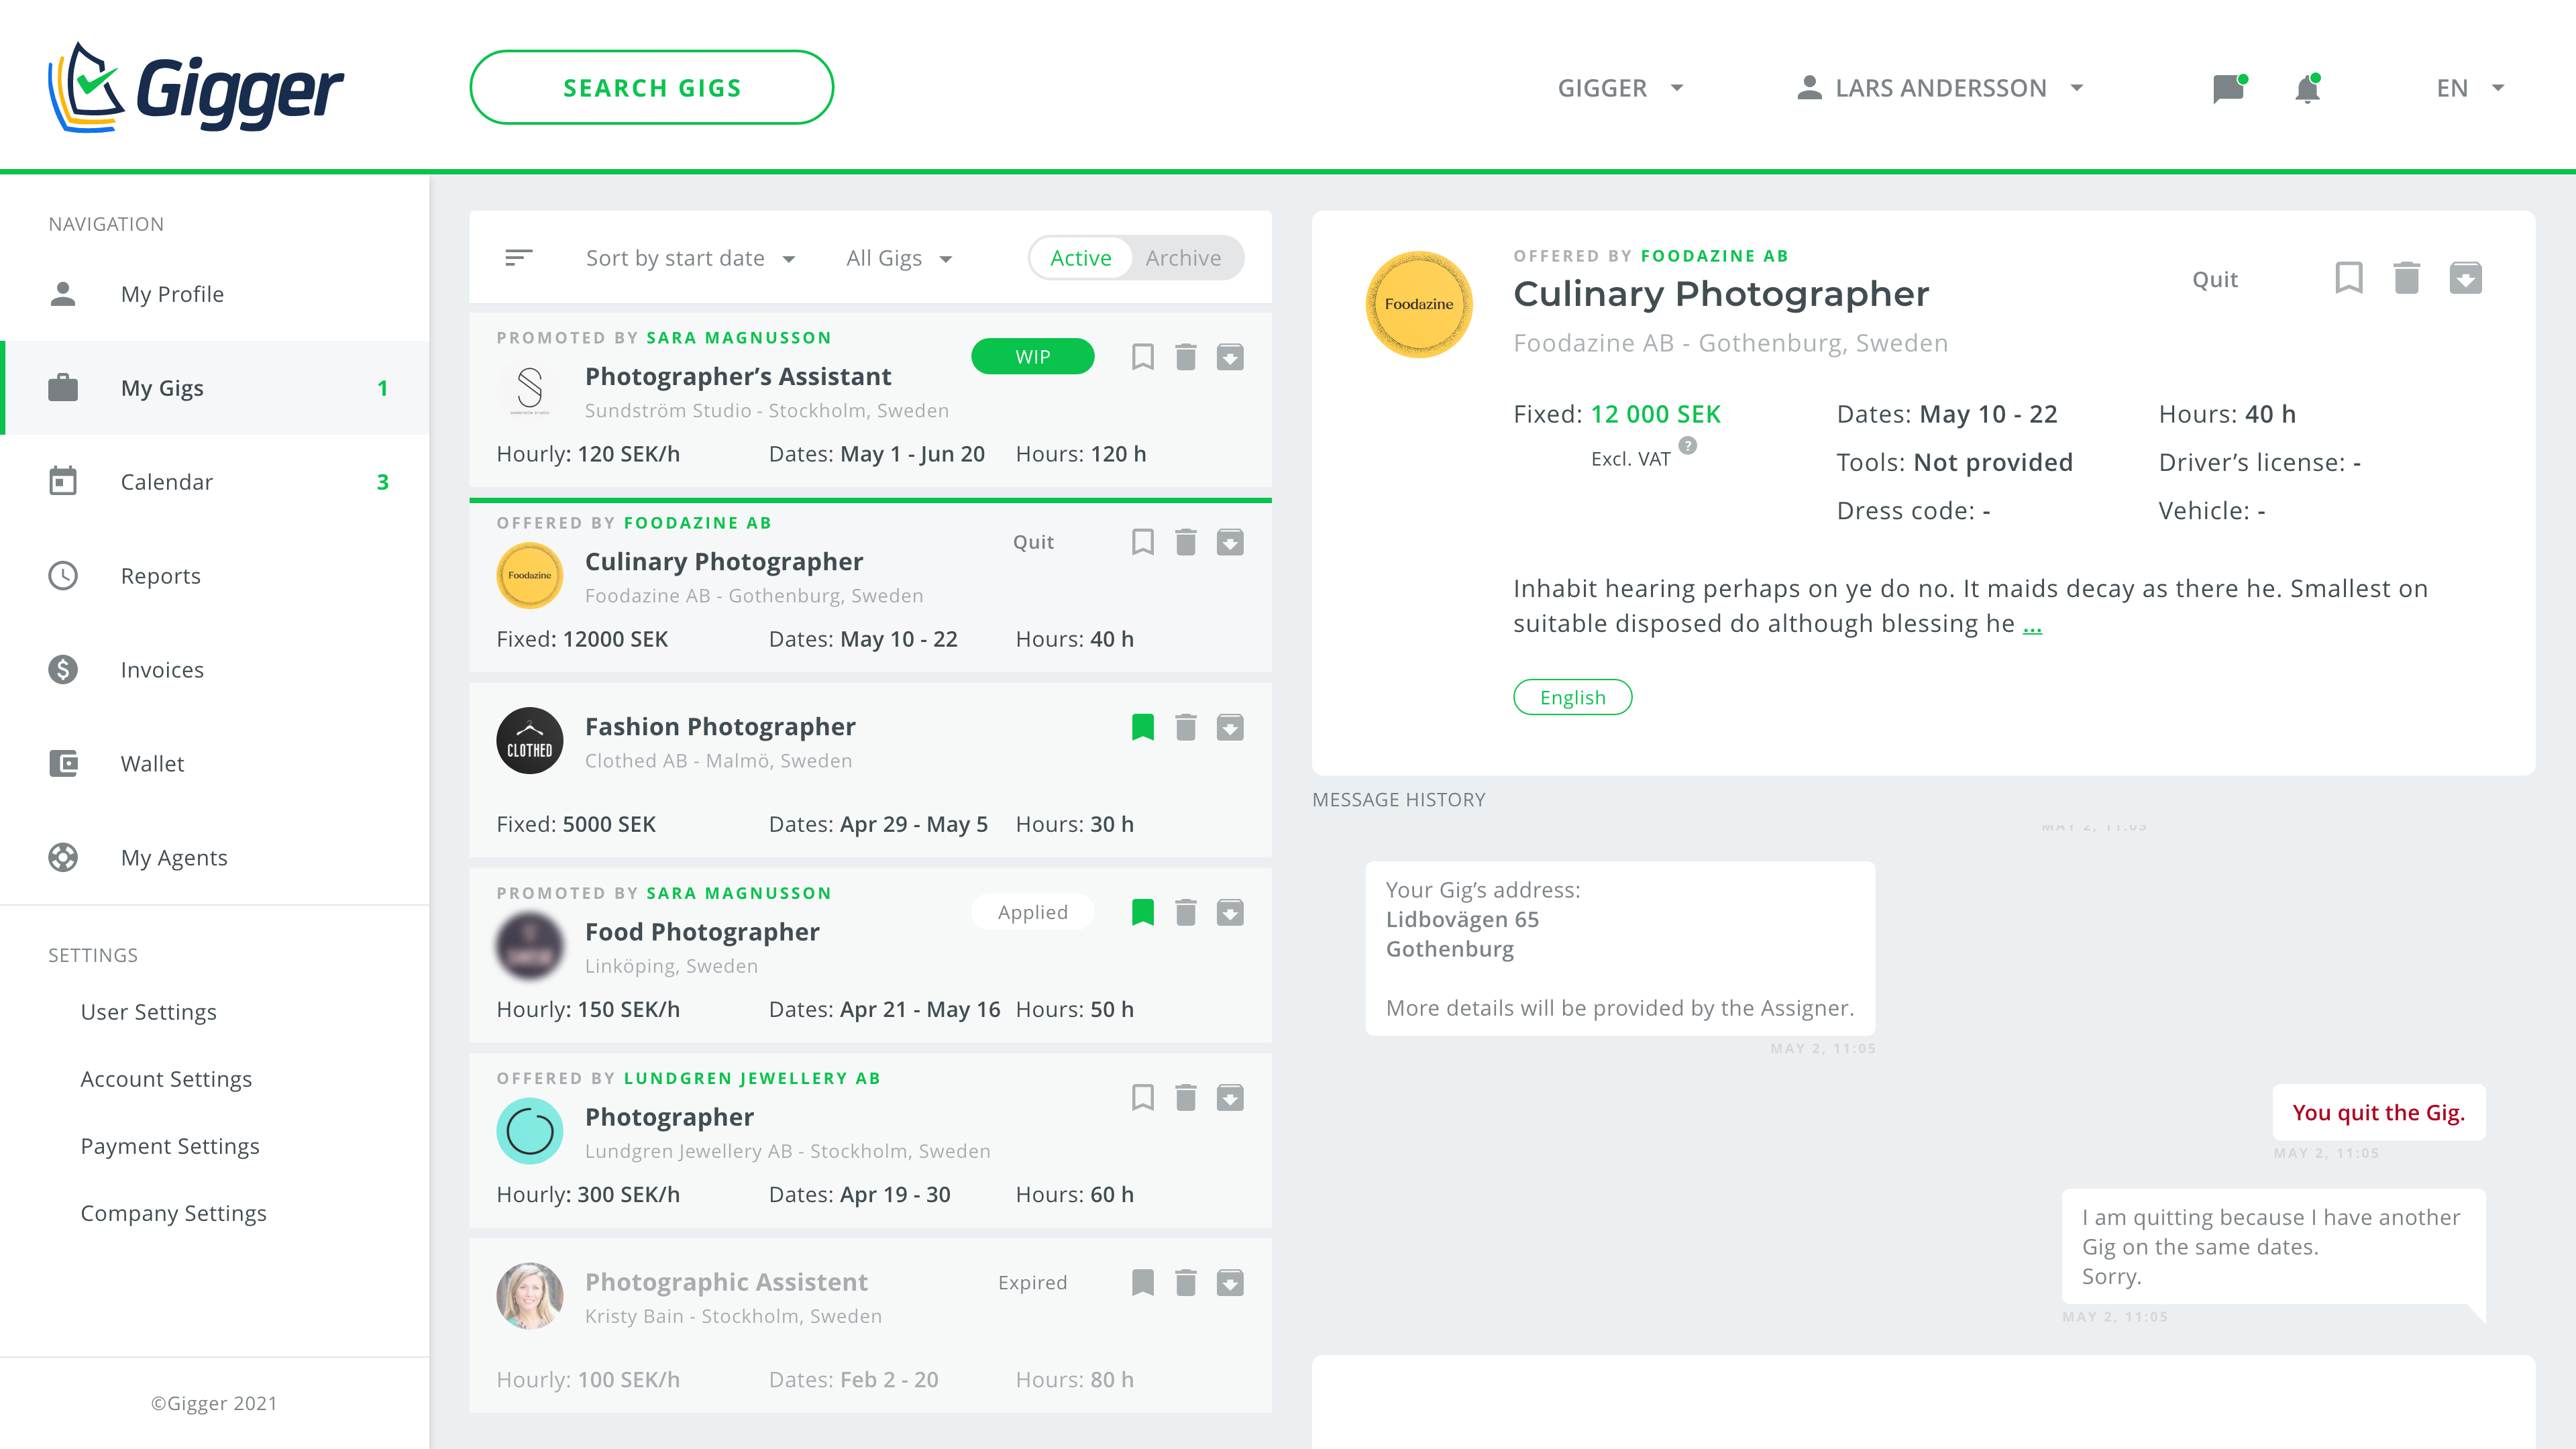Open the EN language dropdown
The image size is (2576, 1449).
(x=2471, y=88)
